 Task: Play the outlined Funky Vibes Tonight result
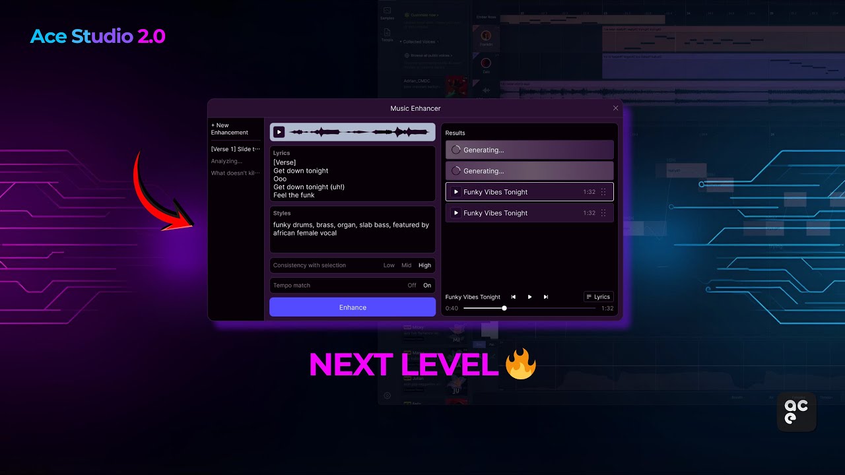pos(456,192)
